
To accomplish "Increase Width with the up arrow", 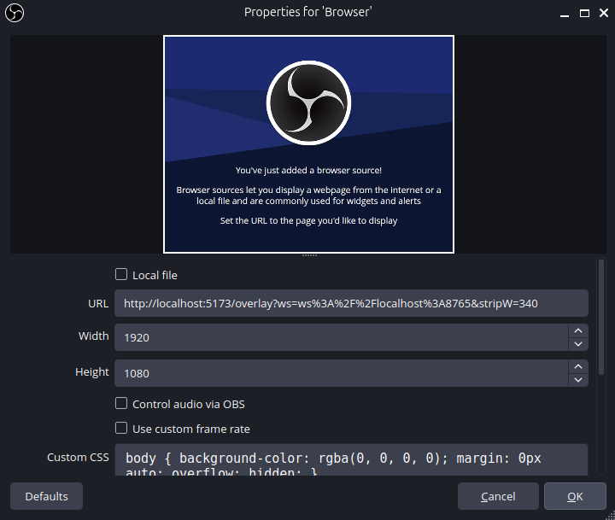I will point(578,331).
